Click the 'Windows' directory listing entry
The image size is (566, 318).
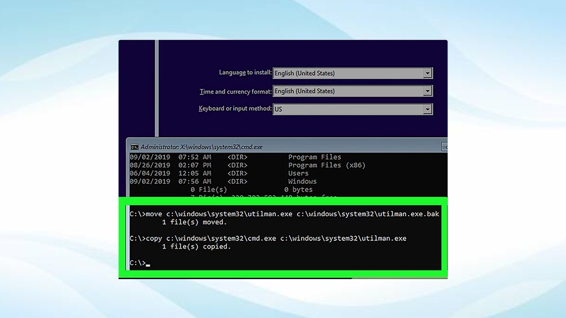tap(302, 182)
